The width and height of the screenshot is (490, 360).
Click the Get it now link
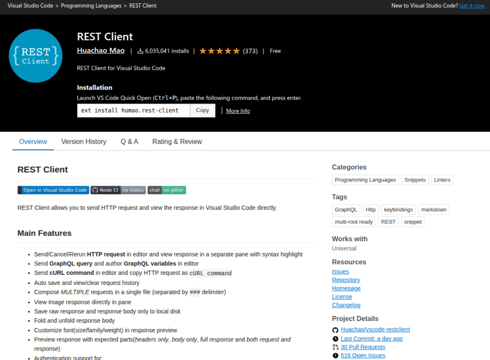472,6
